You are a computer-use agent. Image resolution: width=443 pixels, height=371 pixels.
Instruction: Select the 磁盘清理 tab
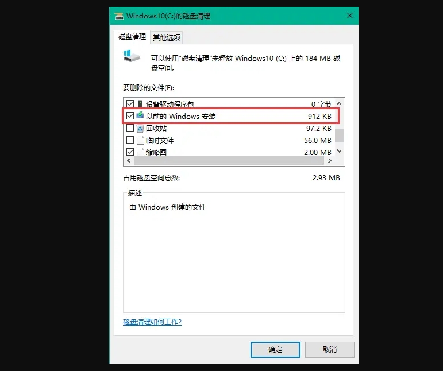[x=132, y=37]
